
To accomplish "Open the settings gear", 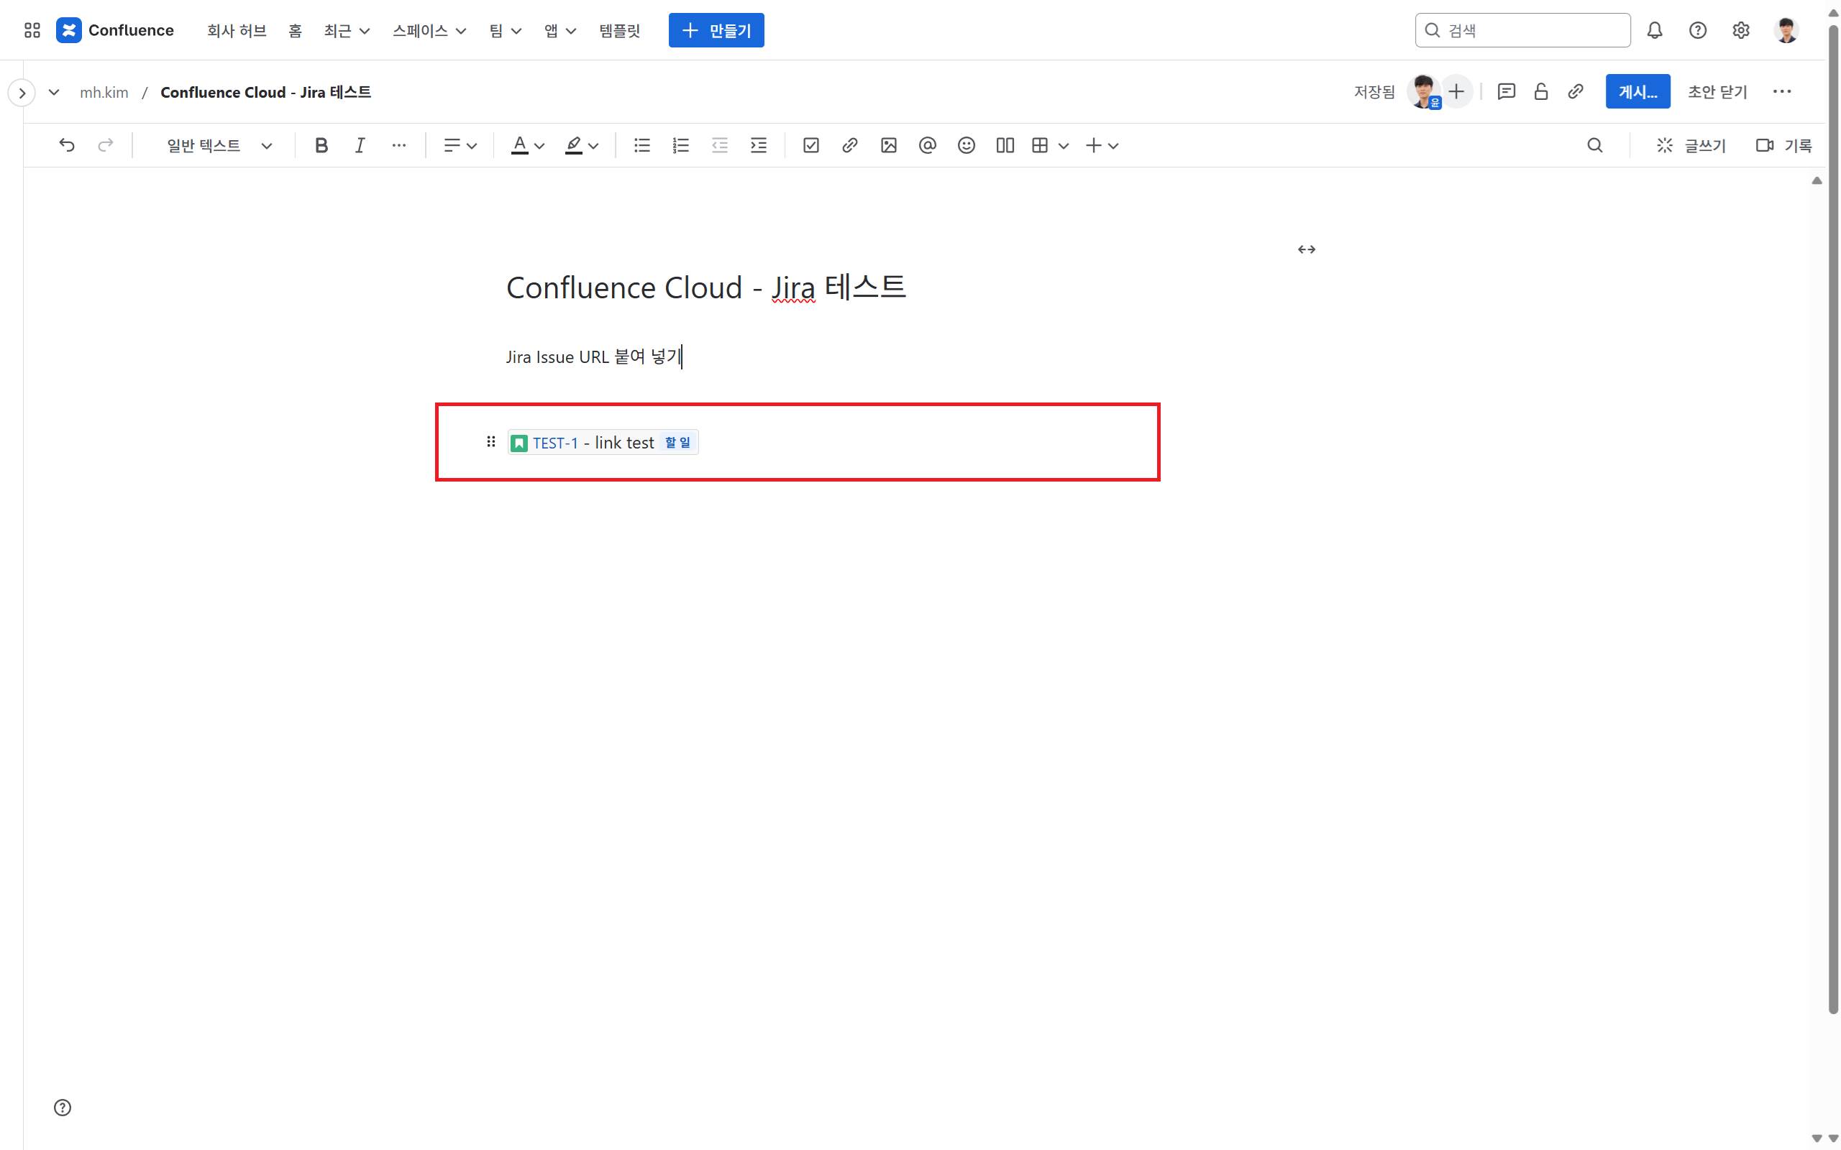I will pyautogui.click(x=1741, y=30).
